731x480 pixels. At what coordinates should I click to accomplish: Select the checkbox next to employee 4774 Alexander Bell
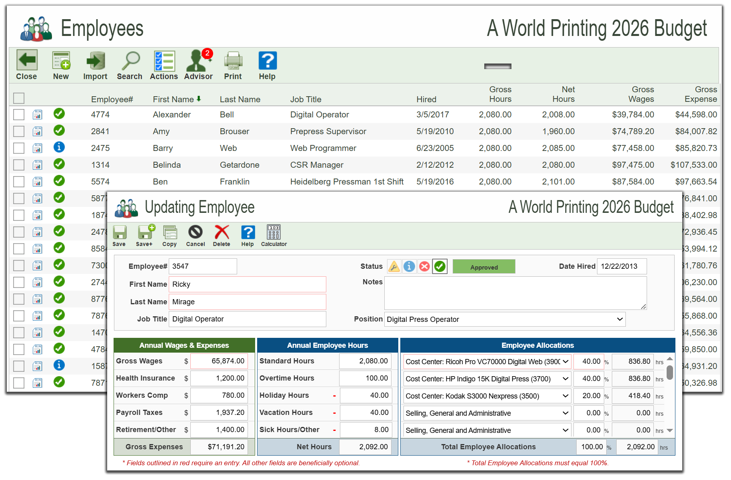tap(19, 115)
